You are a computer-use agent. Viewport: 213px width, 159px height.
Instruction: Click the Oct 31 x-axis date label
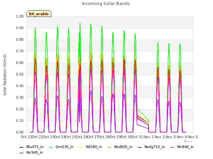pos(137,137)
